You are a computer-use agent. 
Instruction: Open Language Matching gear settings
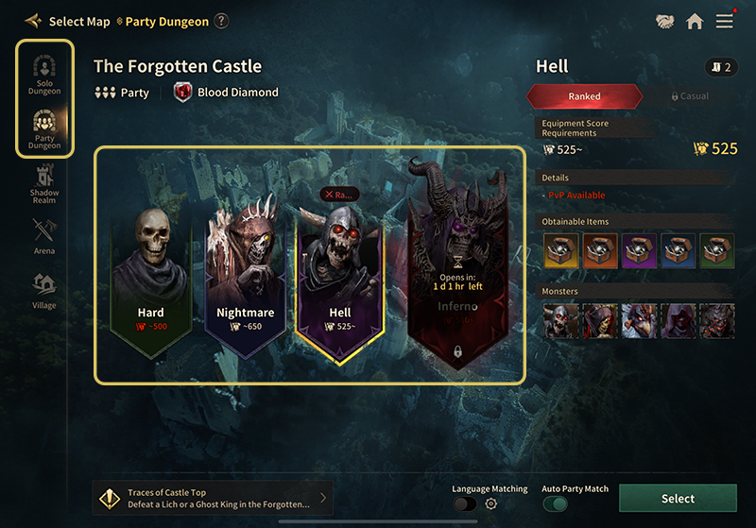(490, 503)
